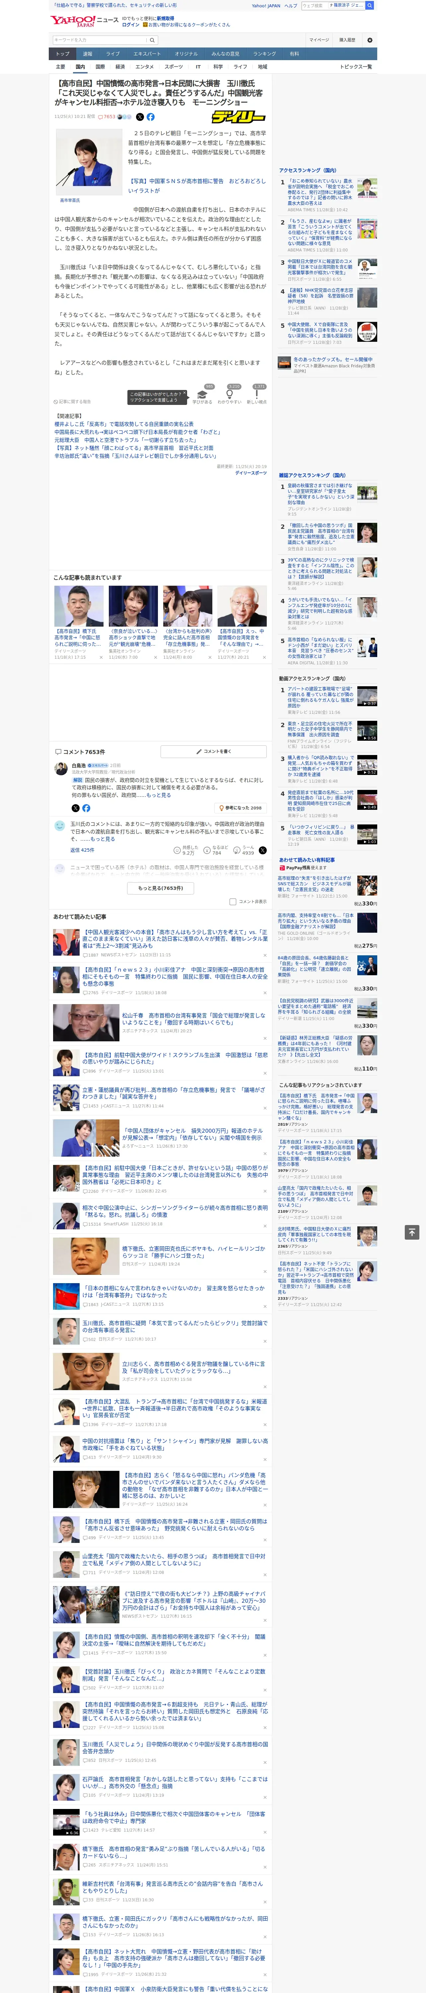426x1993 pixels.
Task: Mark 参考になった on expert comment
Action: [241, 808]
